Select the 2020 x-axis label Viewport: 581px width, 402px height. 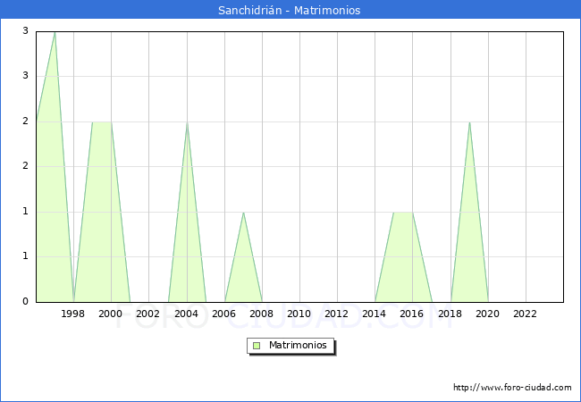click(x=488, y=314)
